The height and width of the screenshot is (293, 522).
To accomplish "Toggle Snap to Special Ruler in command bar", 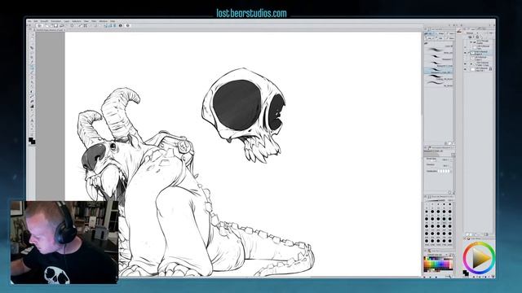I will click(111, 25).
